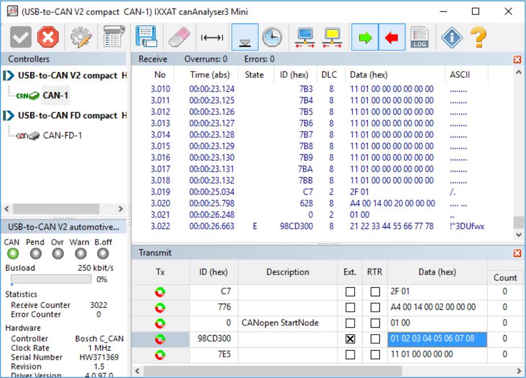Viewport: 526px width, 378px height.
Task: Click transmit icon for ID C7 row
Action: (160, 292)
